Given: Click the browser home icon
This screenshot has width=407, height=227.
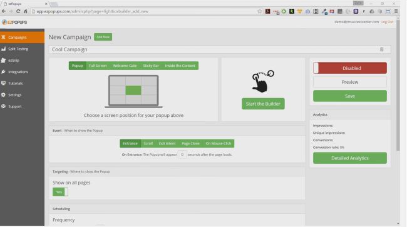Looking at the screenshot, I should click(26, 11).
